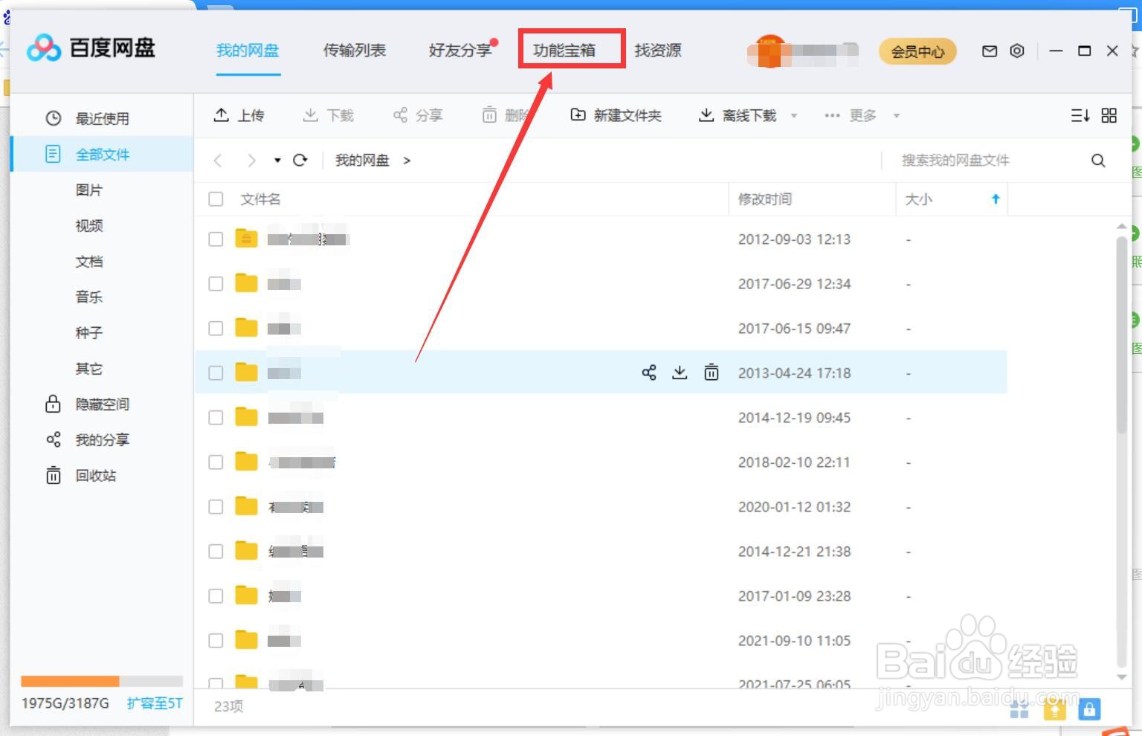
Task: Open 其它 category
Action: 88,369
